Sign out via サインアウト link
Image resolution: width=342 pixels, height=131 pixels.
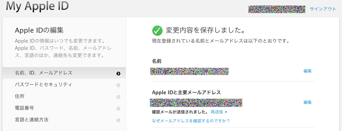323,9
